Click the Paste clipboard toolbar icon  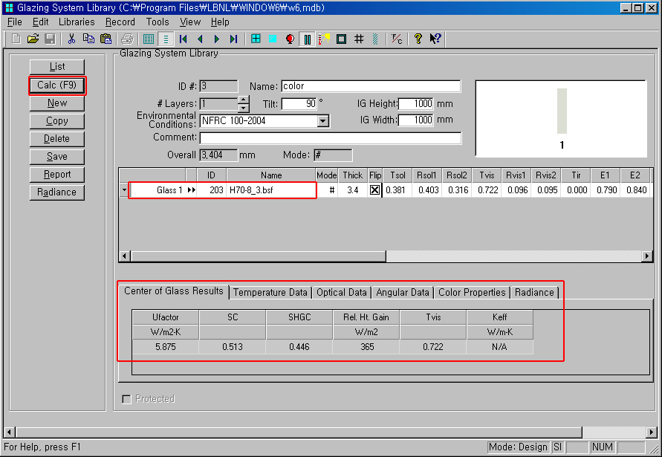[106, 39]
